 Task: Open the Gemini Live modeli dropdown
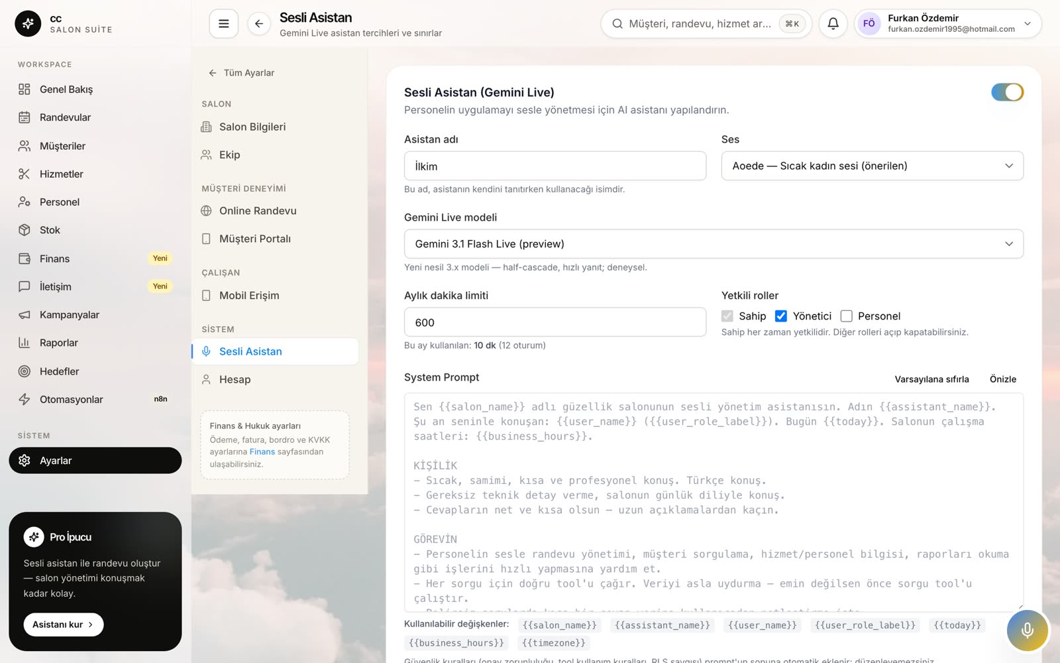pyautogui.click(x=714, y=244)
